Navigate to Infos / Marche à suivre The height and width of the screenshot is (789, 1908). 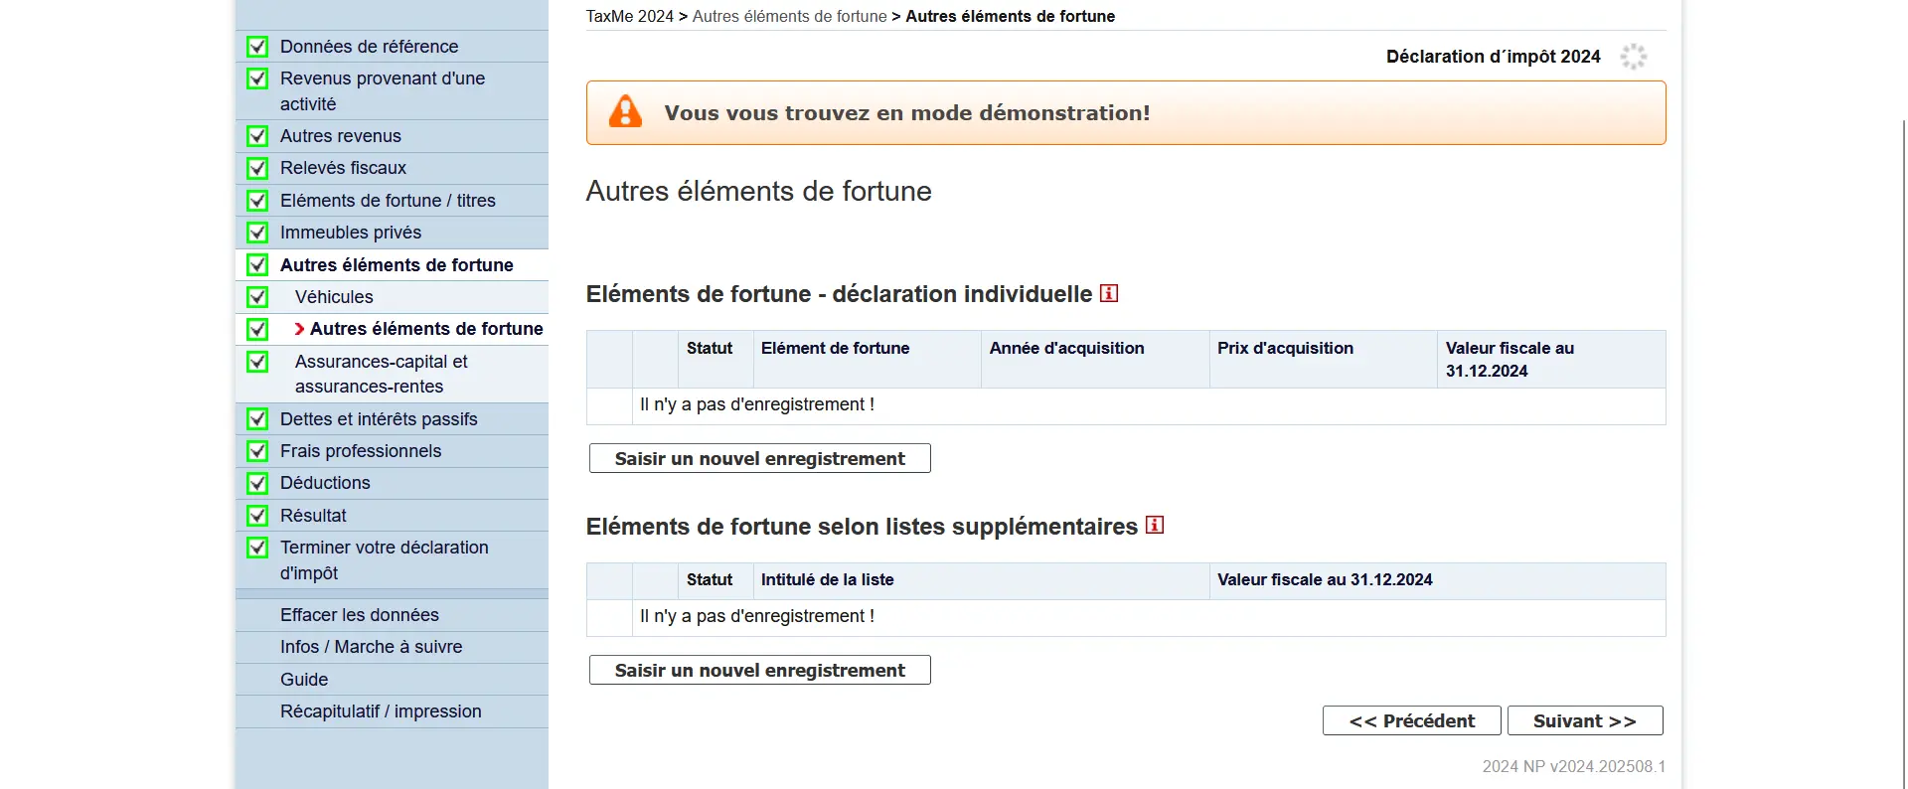372,646
